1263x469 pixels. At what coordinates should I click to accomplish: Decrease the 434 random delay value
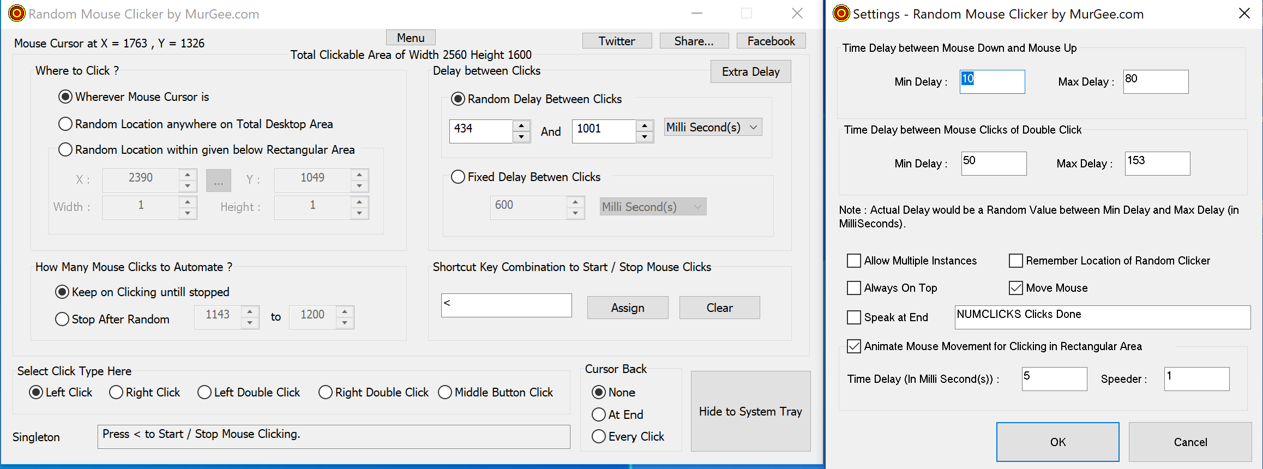(x=521, y=137)
